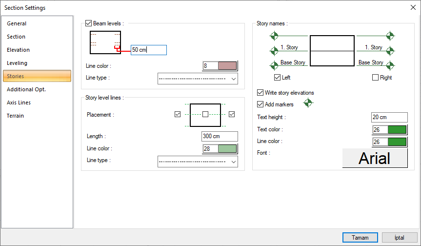Viewport: 421px width, 246px height.
Task: Toggle left placement checkbox of story level lines
Action: pyautogui.click(x=178, y=114)
